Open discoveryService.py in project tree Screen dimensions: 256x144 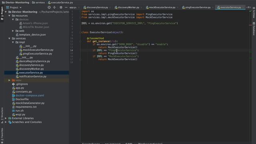click(30, 65)
